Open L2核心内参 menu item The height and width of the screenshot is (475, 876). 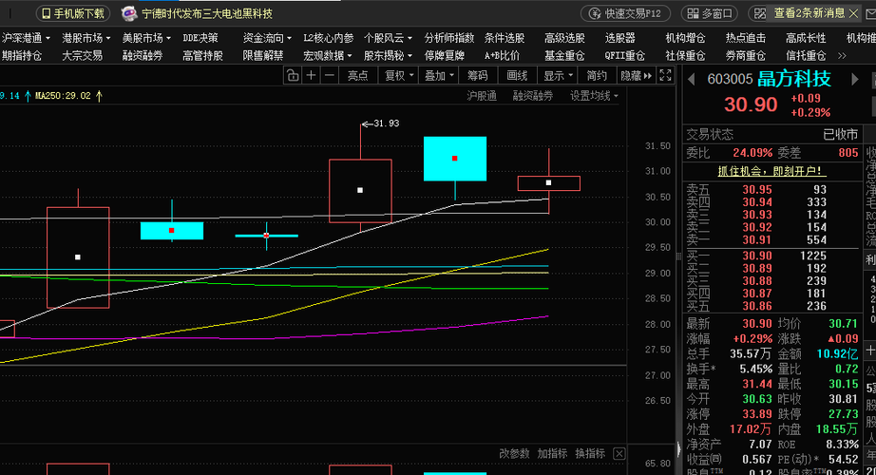pos(329,38)
